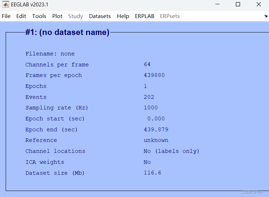The height and width of the screenshot is (197, 269).
Task: Click the sampling rate value 1000
Action: pos(151,108)
